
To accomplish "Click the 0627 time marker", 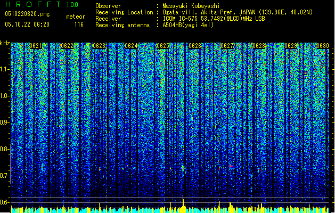I will pos(227,46).
